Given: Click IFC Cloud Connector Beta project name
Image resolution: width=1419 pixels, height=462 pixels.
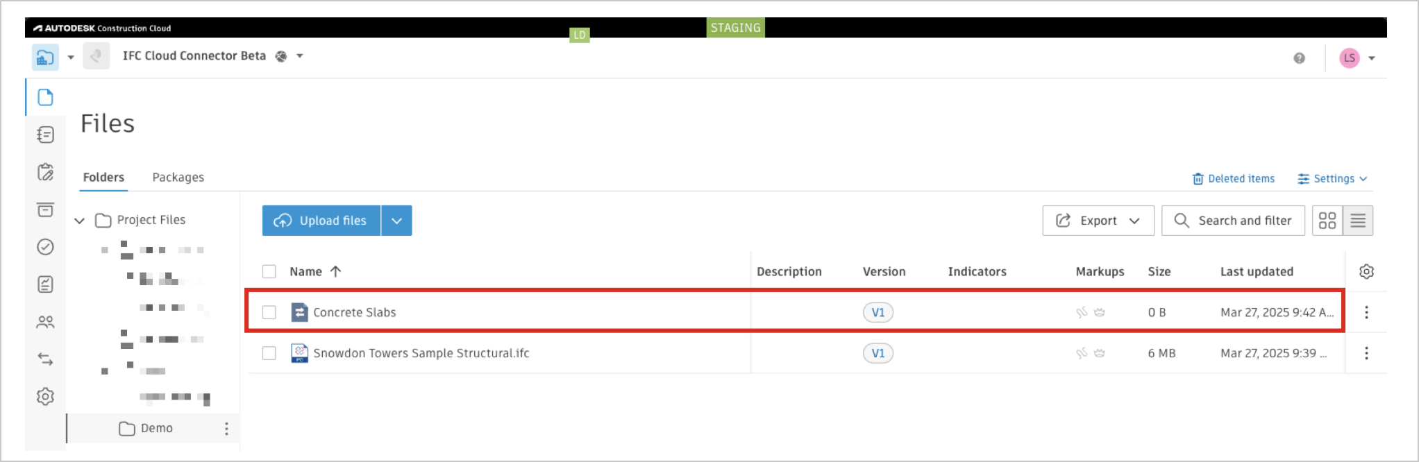Looking at the screenshot, I should 194,55.
